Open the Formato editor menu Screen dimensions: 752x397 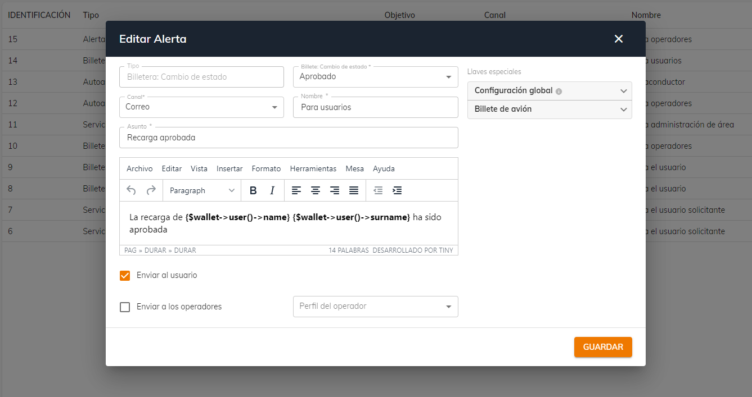pyautogui.click(x=266, y=168)
